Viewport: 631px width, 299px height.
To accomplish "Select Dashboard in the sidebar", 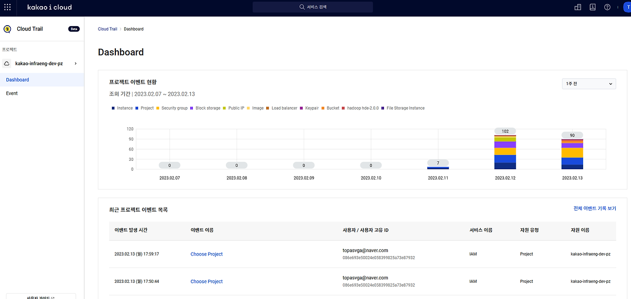I will coord(42,80).
